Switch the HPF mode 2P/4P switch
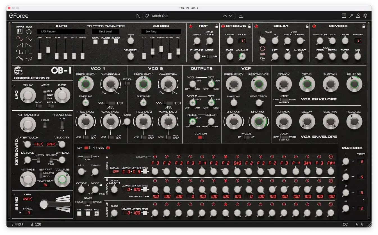 [x=210, y=56]
